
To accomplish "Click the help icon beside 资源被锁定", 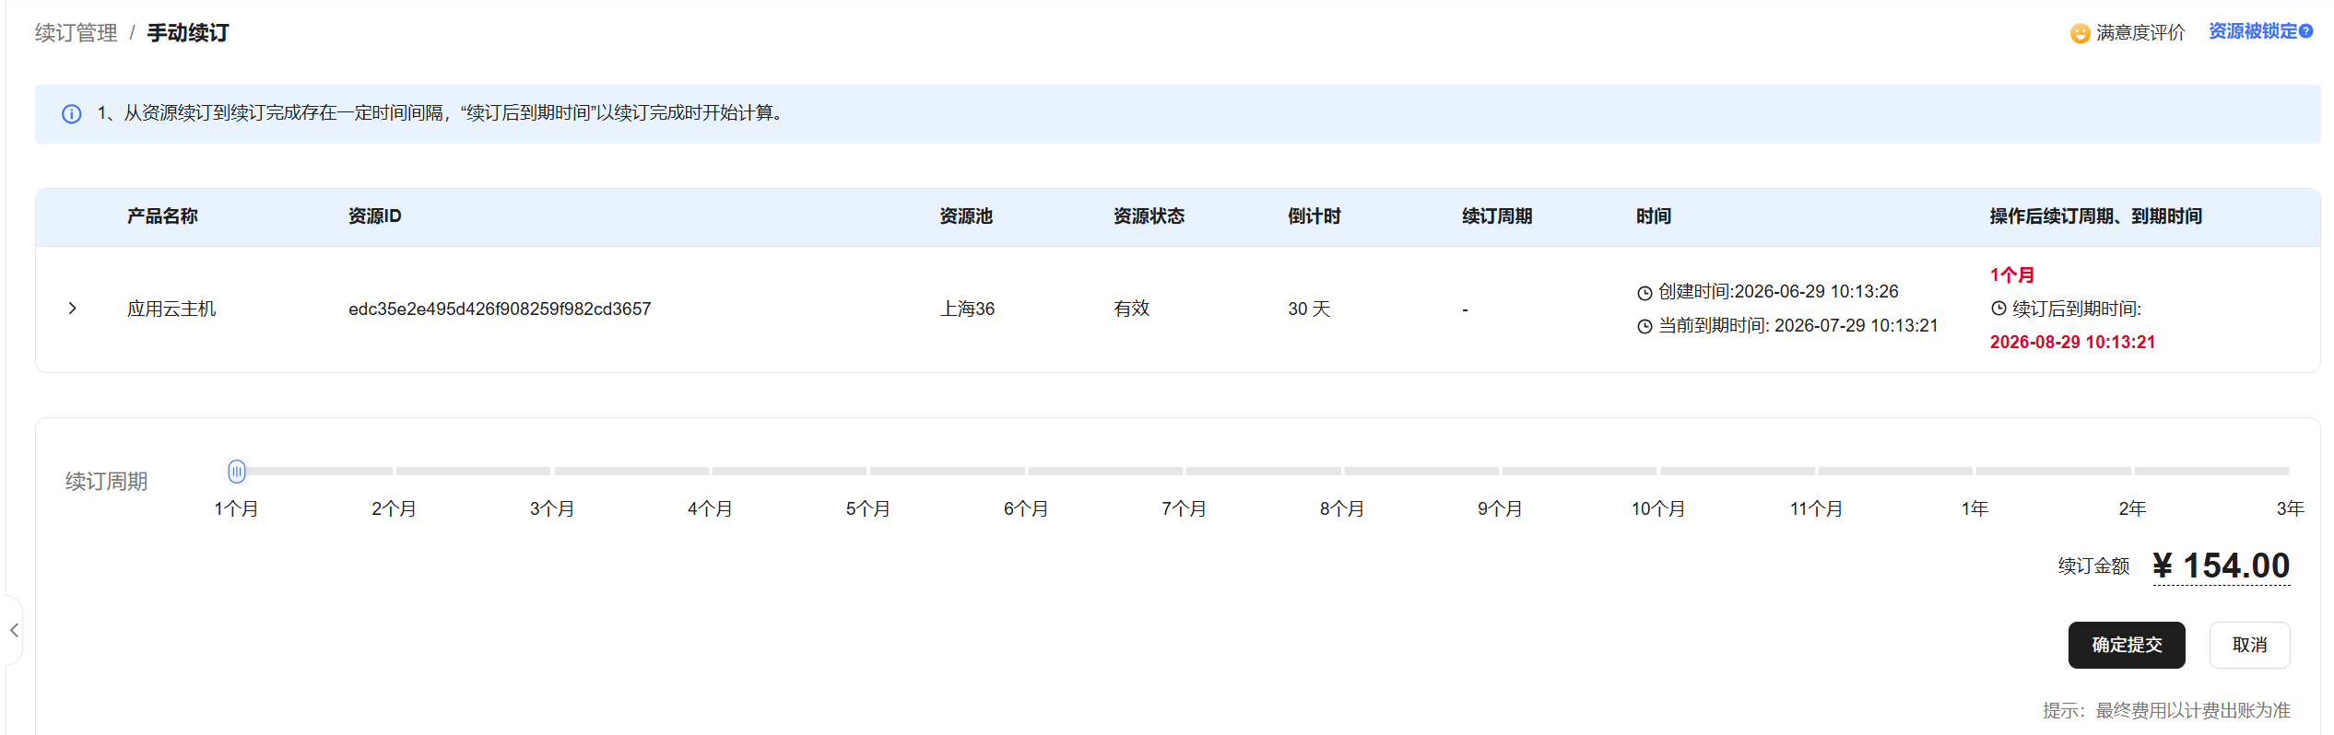I will pyautogui.click(x=2306, y=31).
